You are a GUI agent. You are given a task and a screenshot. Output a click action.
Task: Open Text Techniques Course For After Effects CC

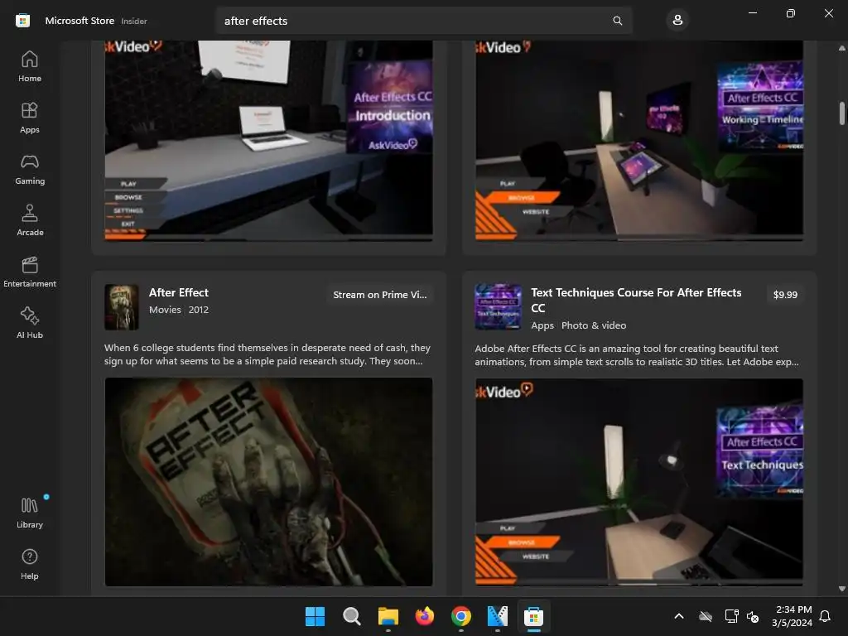point(636,300)
